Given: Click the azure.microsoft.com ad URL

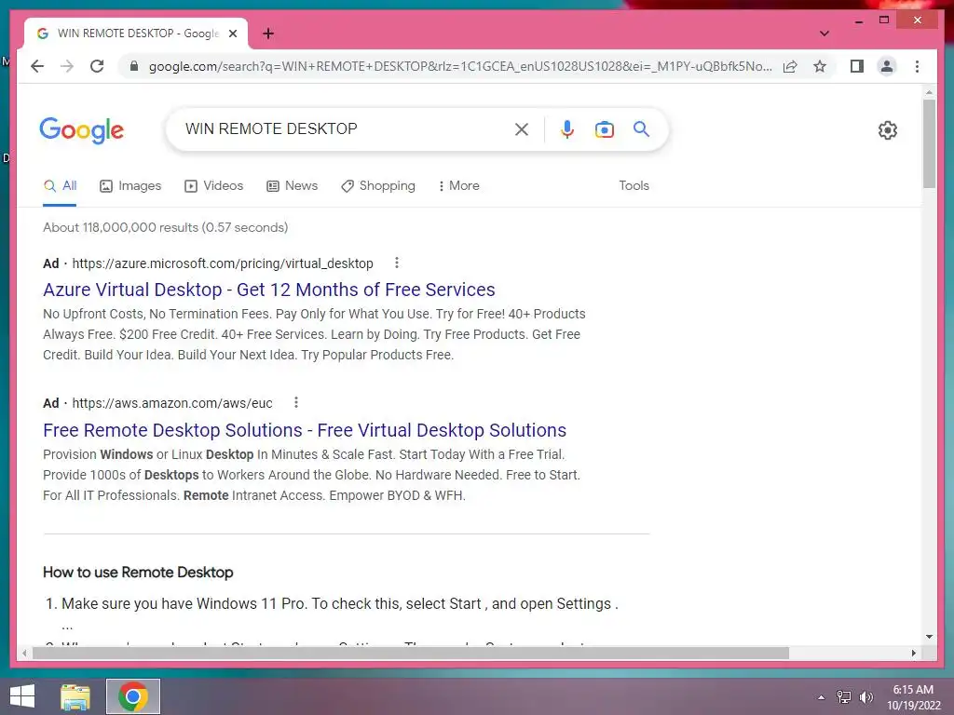Looking at the screenshot, I should [x=222, y=263].
